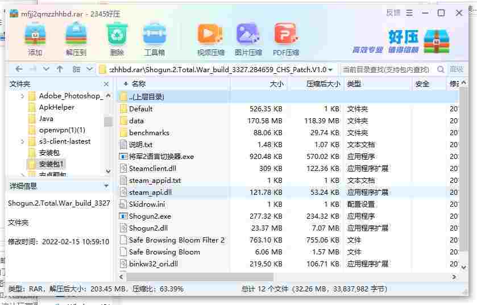
Task: Sort by 安全 column header
Action: tap(422, 84)
